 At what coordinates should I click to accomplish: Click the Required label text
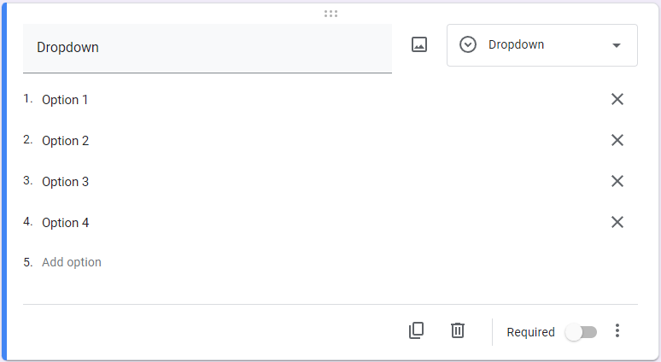530,332
